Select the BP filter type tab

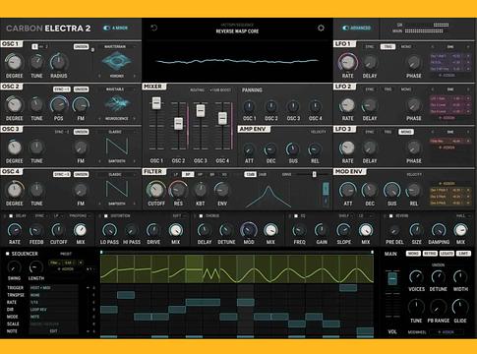(x=188, y=174)
